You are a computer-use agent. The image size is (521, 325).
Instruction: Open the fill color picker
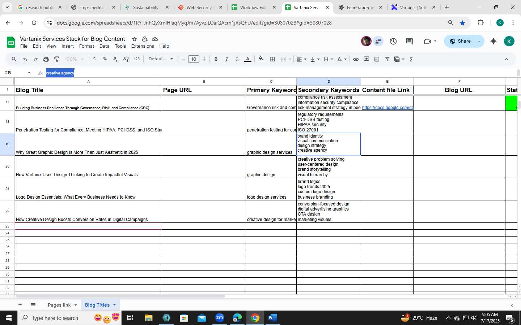261,59
